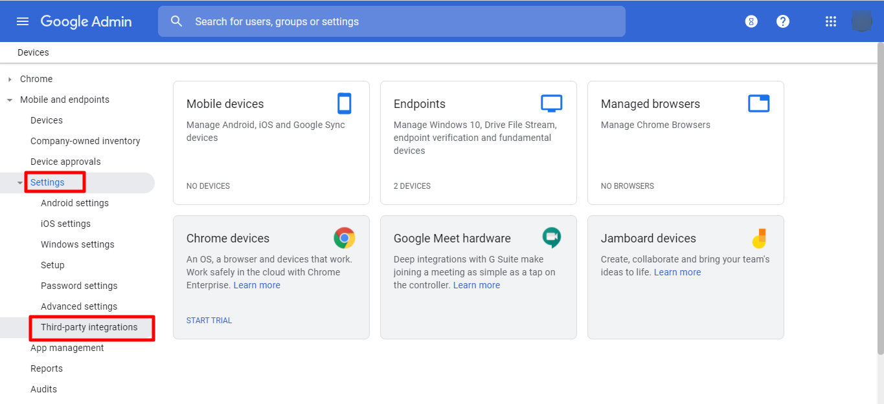This screenshot has height=404, width=884.
Task: Open Third-party integrations
Action: tap(89, 327)
